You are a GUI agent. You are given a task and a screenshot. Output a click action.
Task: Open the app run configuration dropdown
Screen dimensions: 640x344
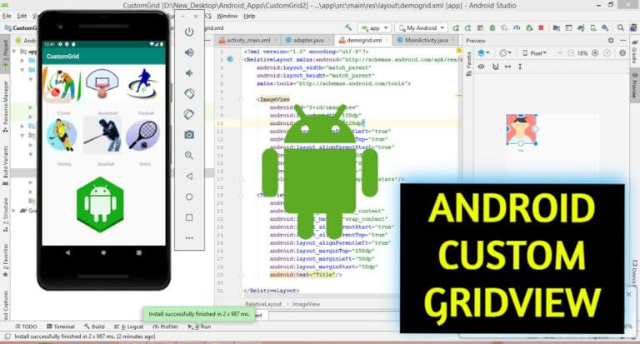(374, 27)
